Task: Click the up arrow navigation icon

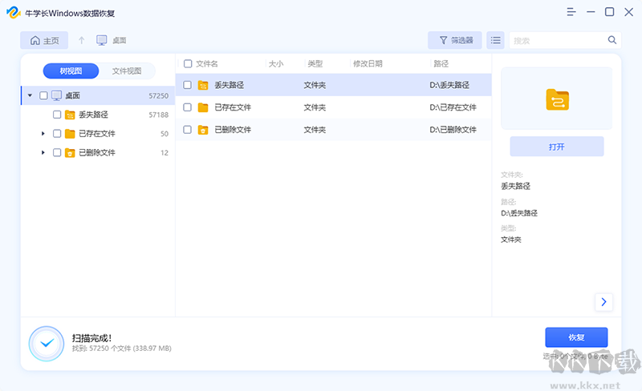Action: [x=81, y=40]
